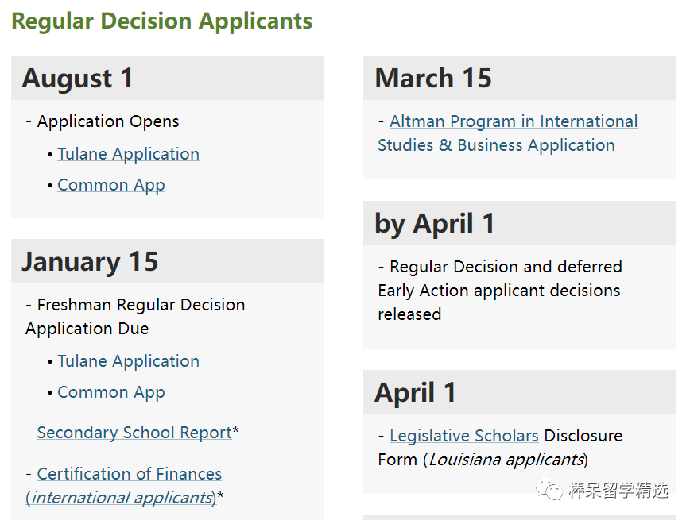Image resolution: width=690 pixels, height=520 pixels.
Task: Click the Regular Decision Applicants heading
Action: tap(162, 21)
